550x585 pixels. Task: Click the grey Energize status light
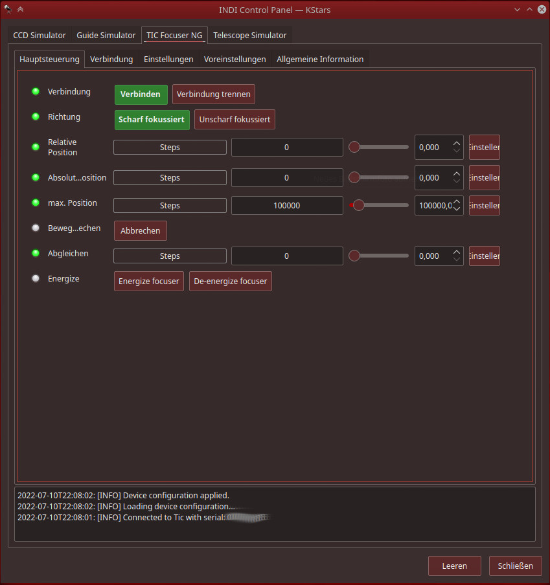36,278
